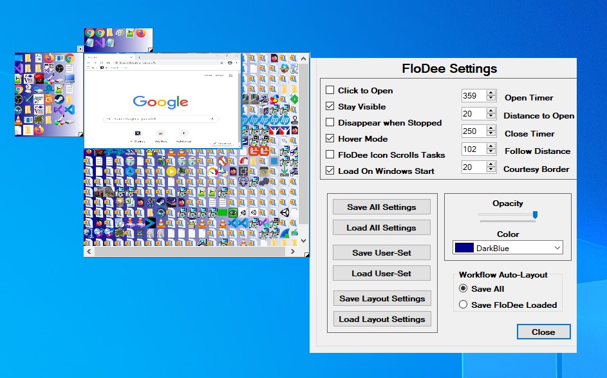Enable the Click to Open checkbox

point(332,90)
